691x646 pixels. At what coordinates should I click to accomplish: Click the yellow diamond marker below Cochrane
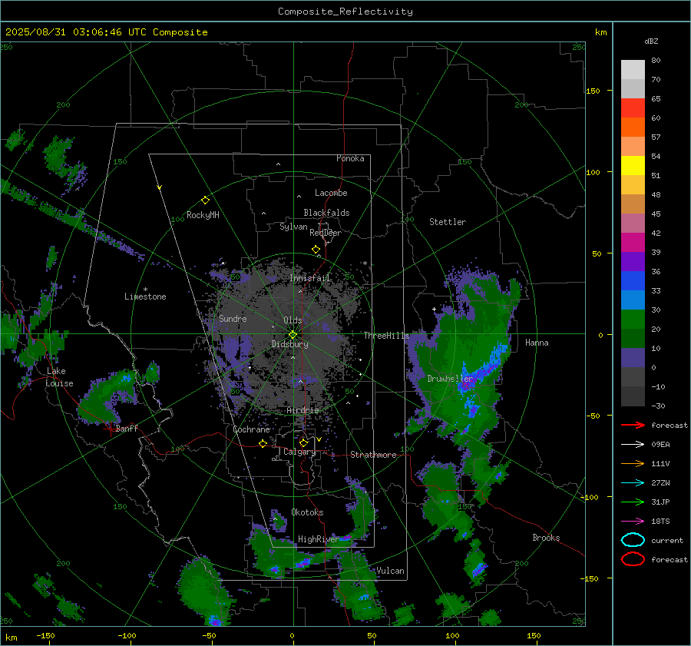pos(263,443)
